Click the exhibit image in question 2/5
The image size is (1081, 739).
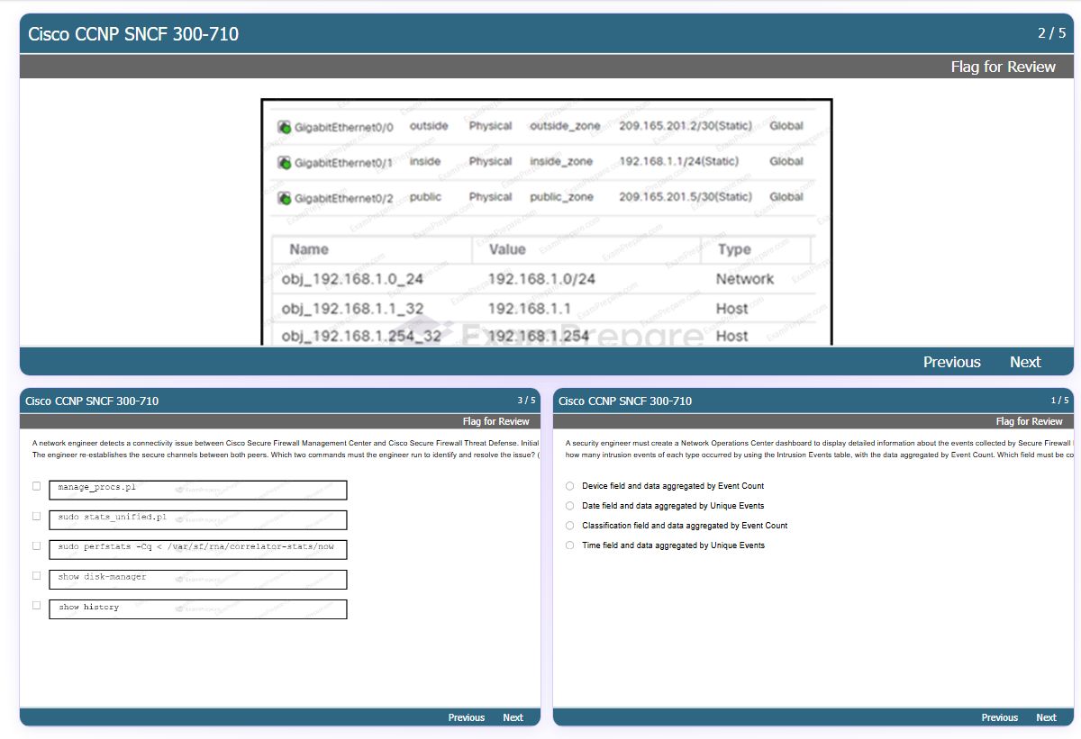point(547,221)
